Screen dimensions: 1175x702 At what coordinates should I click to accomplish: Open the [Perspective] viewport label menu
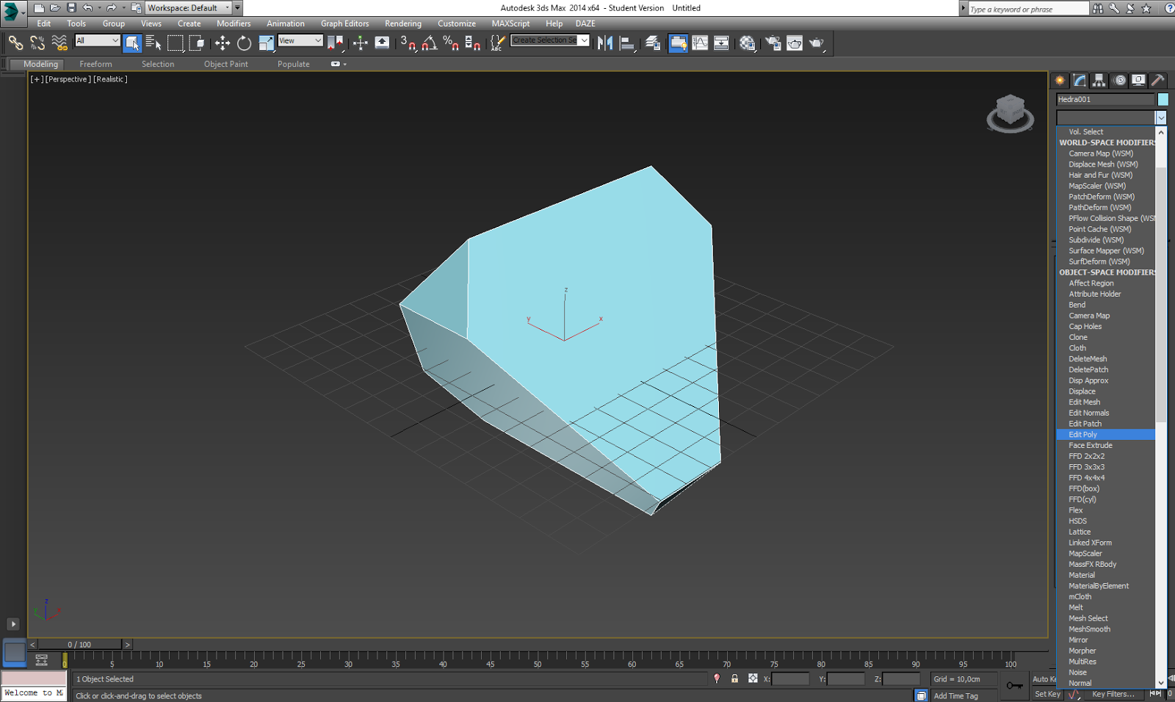pyautogui.click(x=68, y=79)
